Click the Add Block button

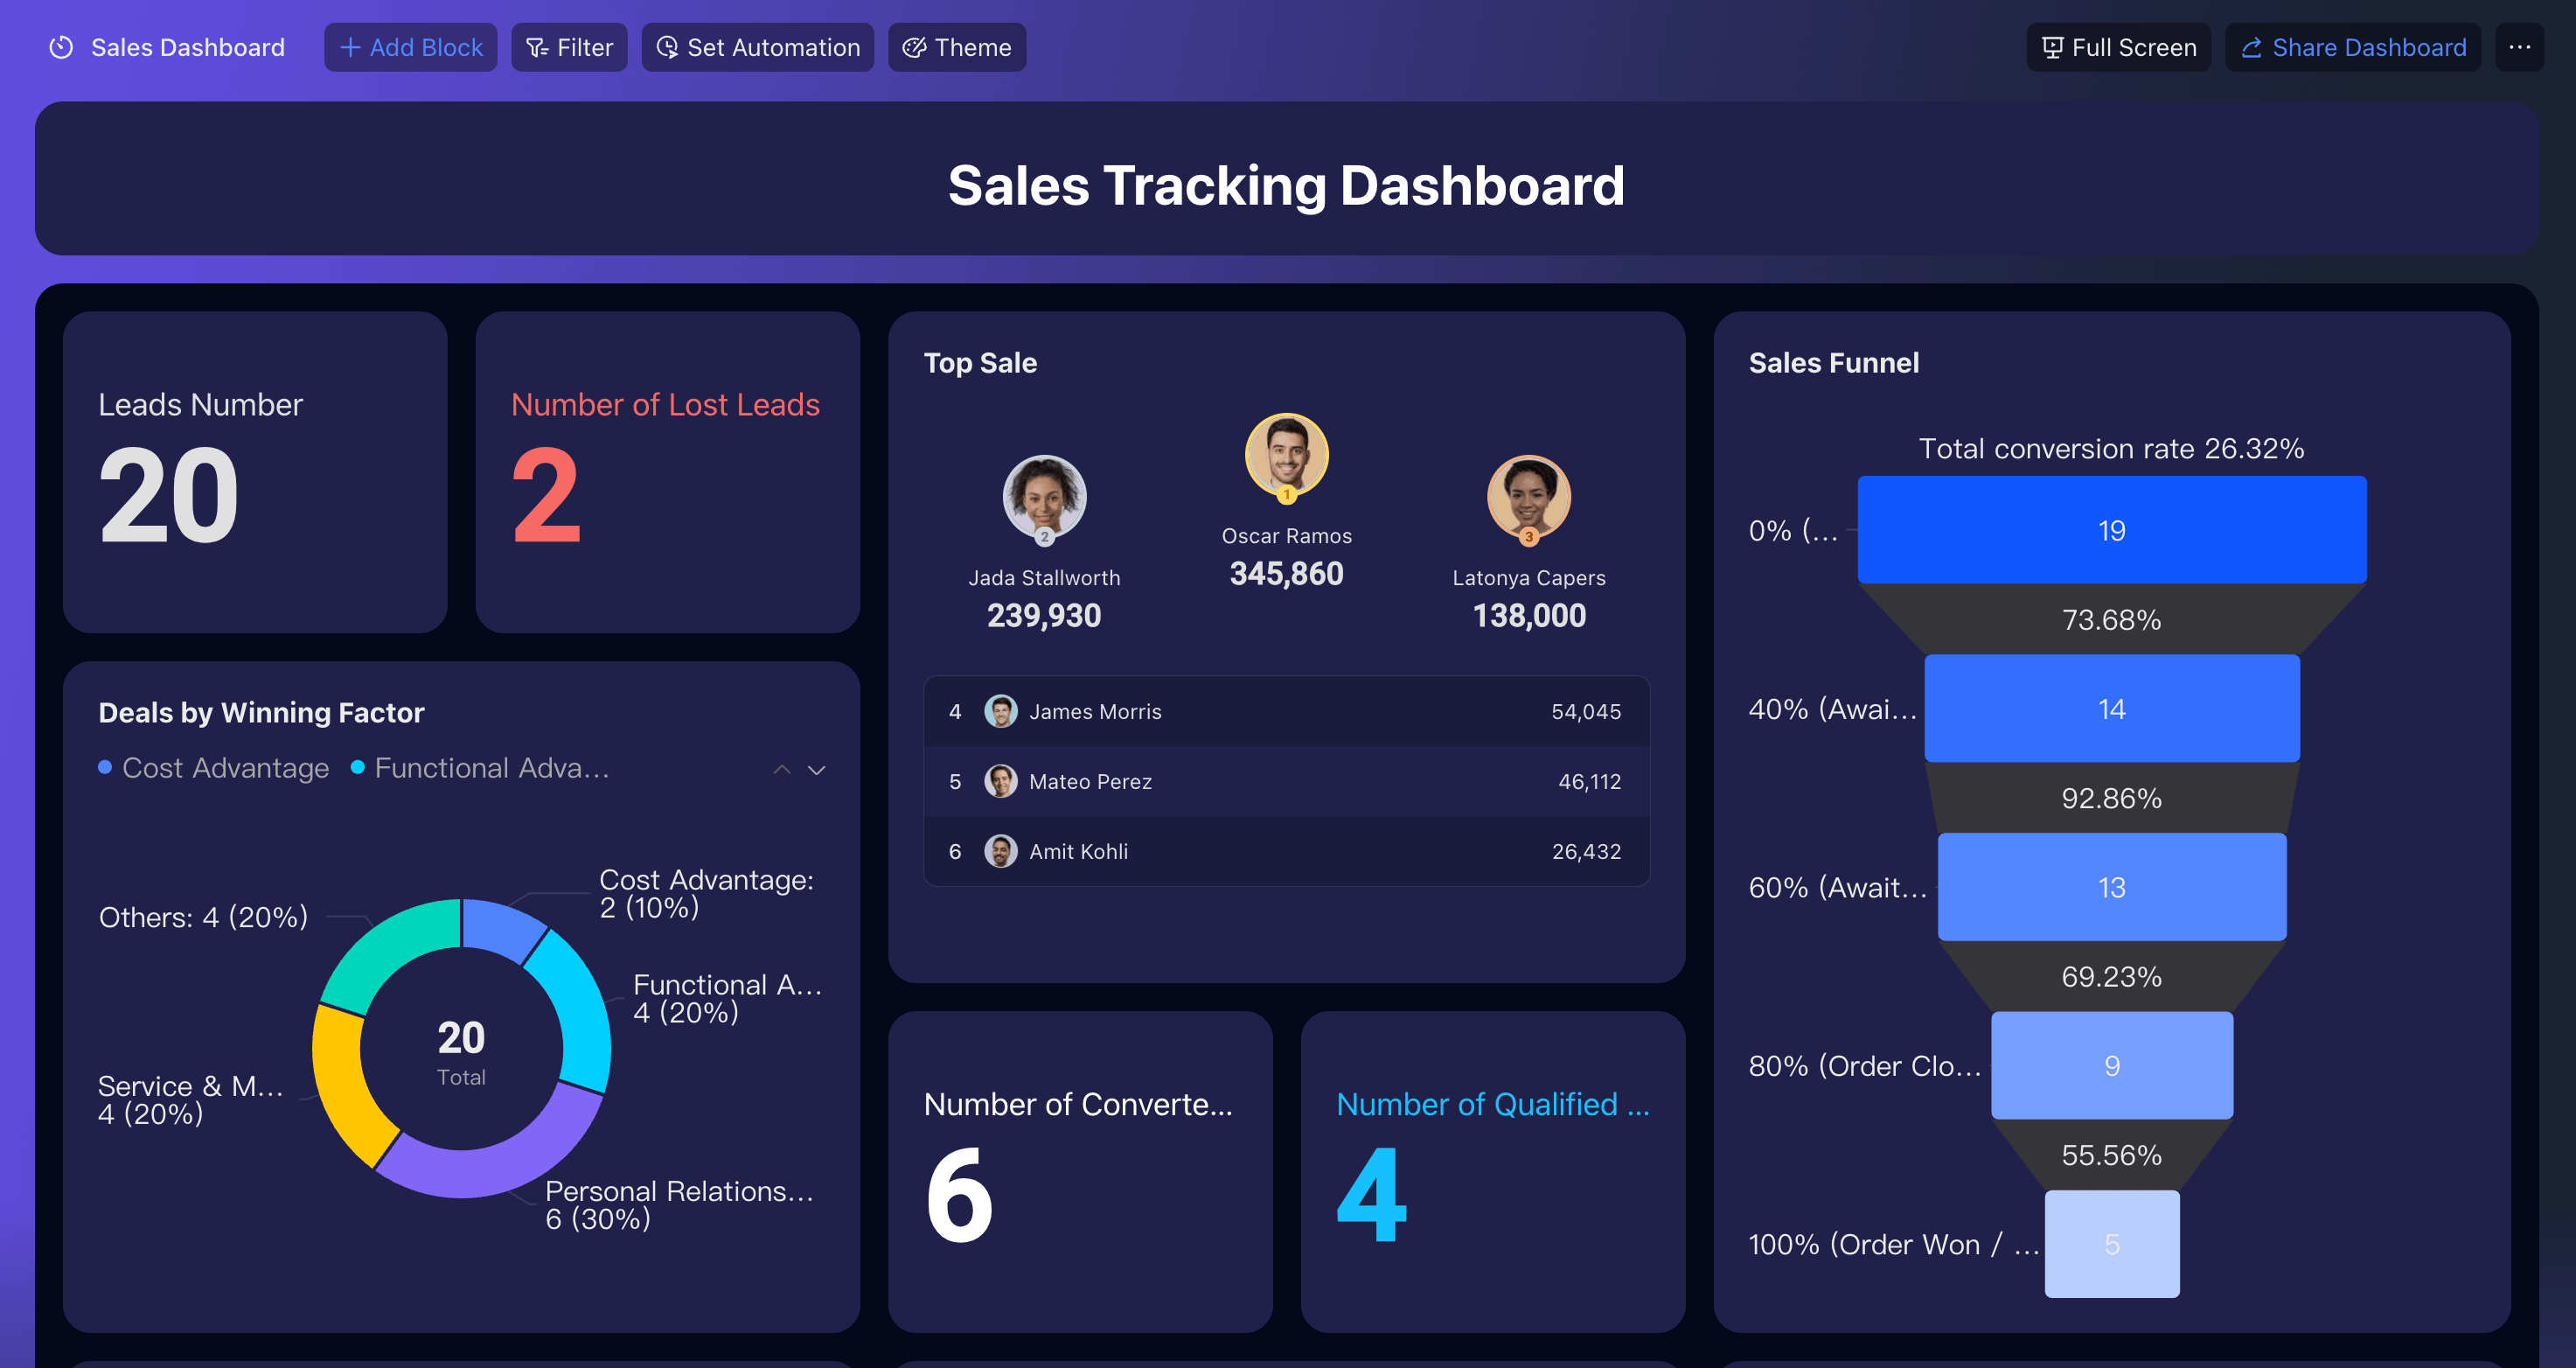point(410,47)
